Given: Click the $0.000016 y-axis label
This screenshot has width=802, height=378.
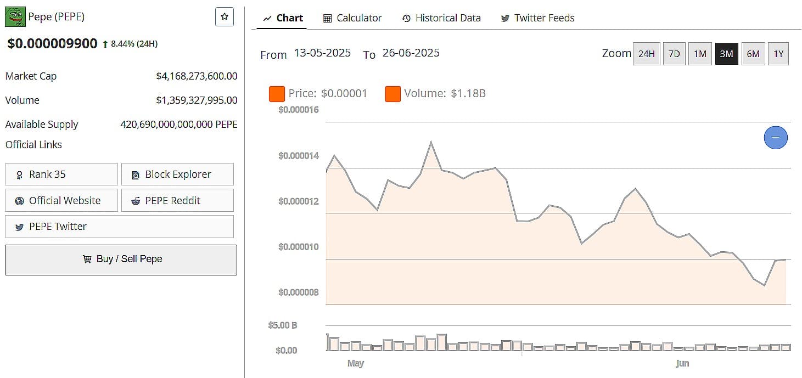Looking at the screenshot, I should tap(298, 110).
